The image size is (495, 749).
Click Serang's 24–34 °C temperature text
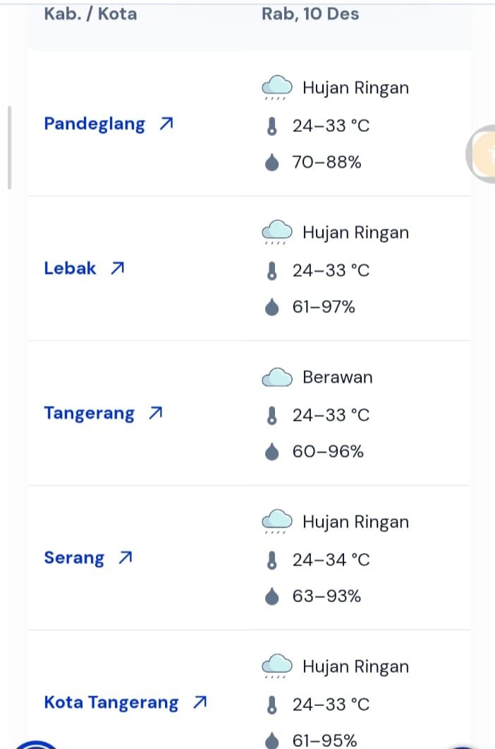(x=331, y=560)
